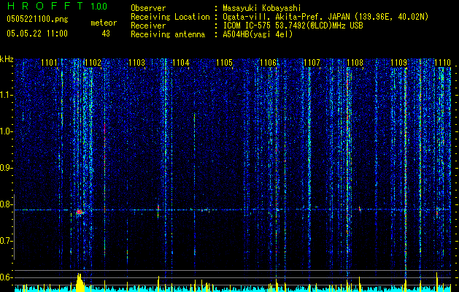Click the date stamp 05.05.22 11:00
Screen dimensions: 459x292
pos(37,34)
